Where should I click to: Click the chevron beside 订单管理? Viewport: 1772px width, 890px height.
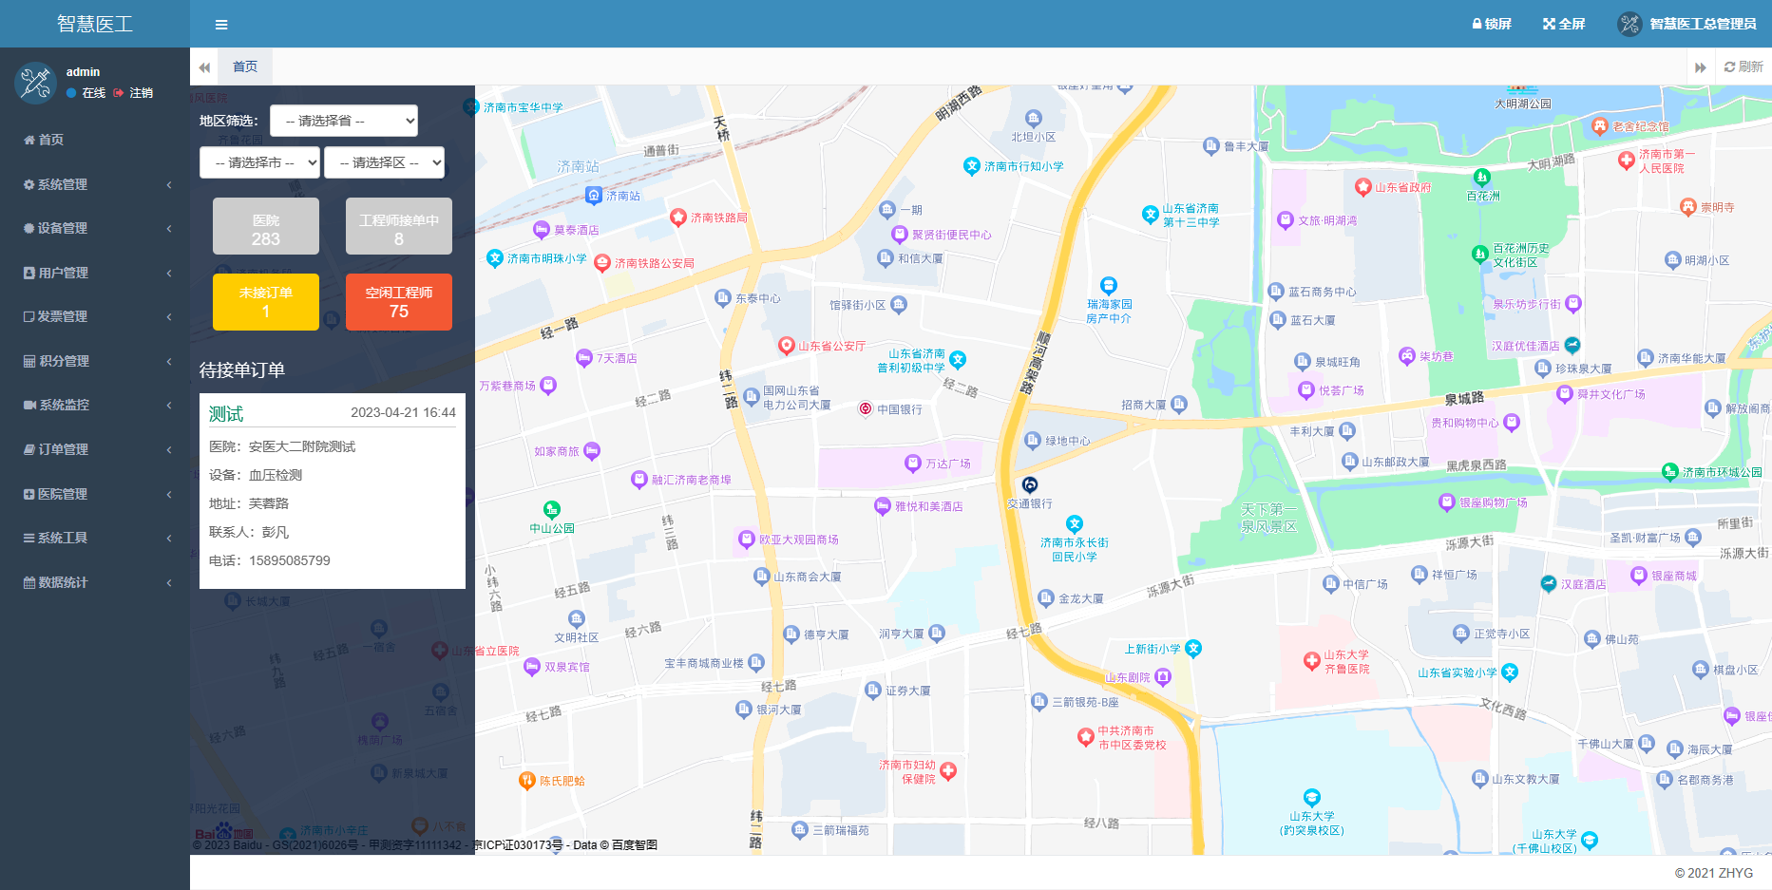pyautogui.click(x=169, y=449)
